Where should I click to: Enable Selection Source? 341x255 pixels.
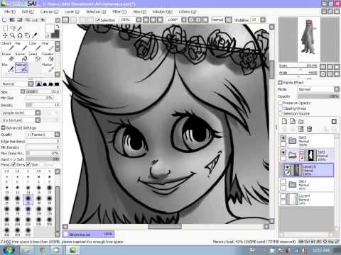tap(281, 113)
